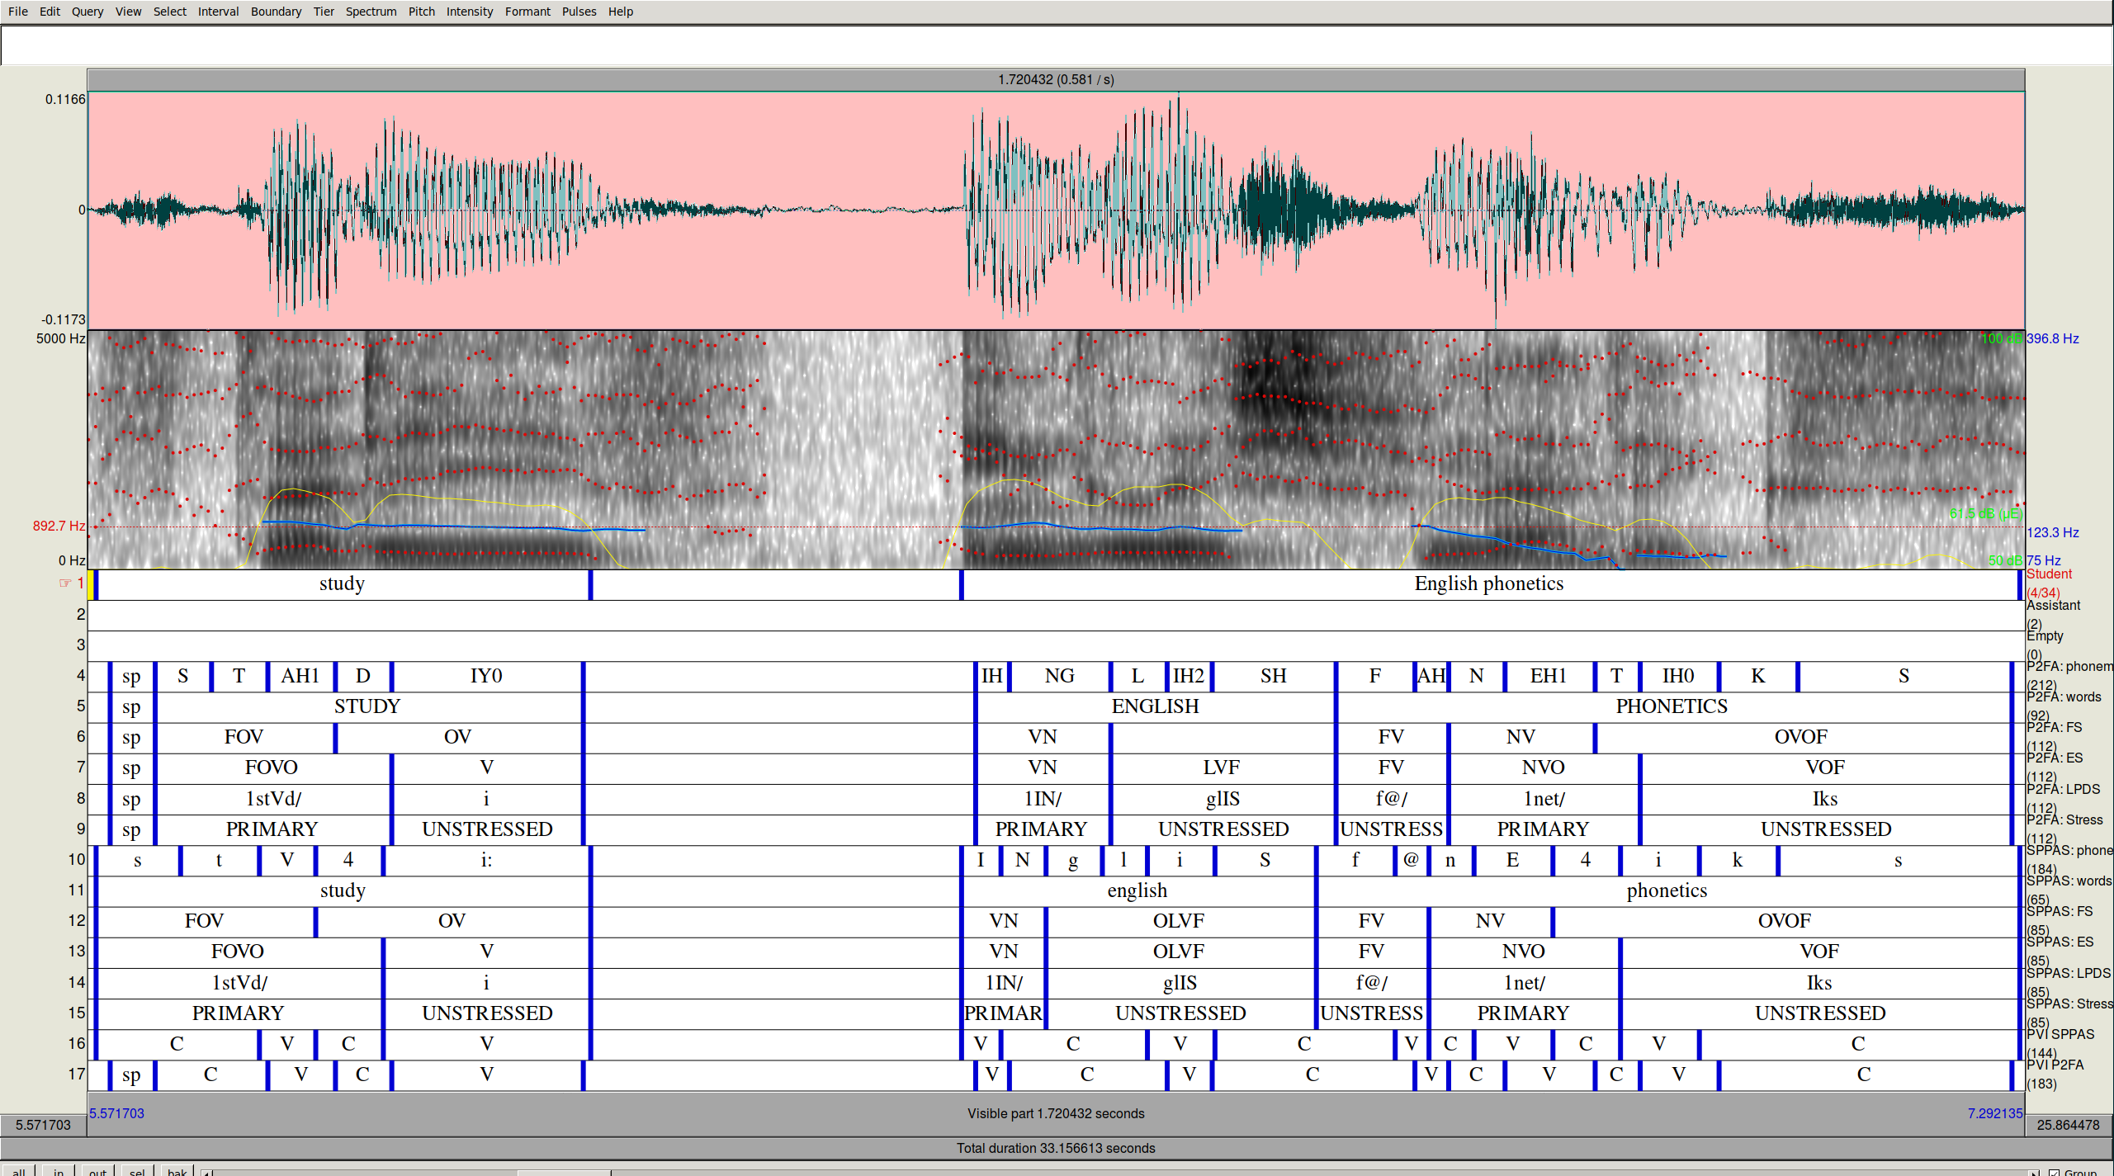Select the 'PHONETICS' word interval in tier 5
2114x1176 pixels.
1672,706
